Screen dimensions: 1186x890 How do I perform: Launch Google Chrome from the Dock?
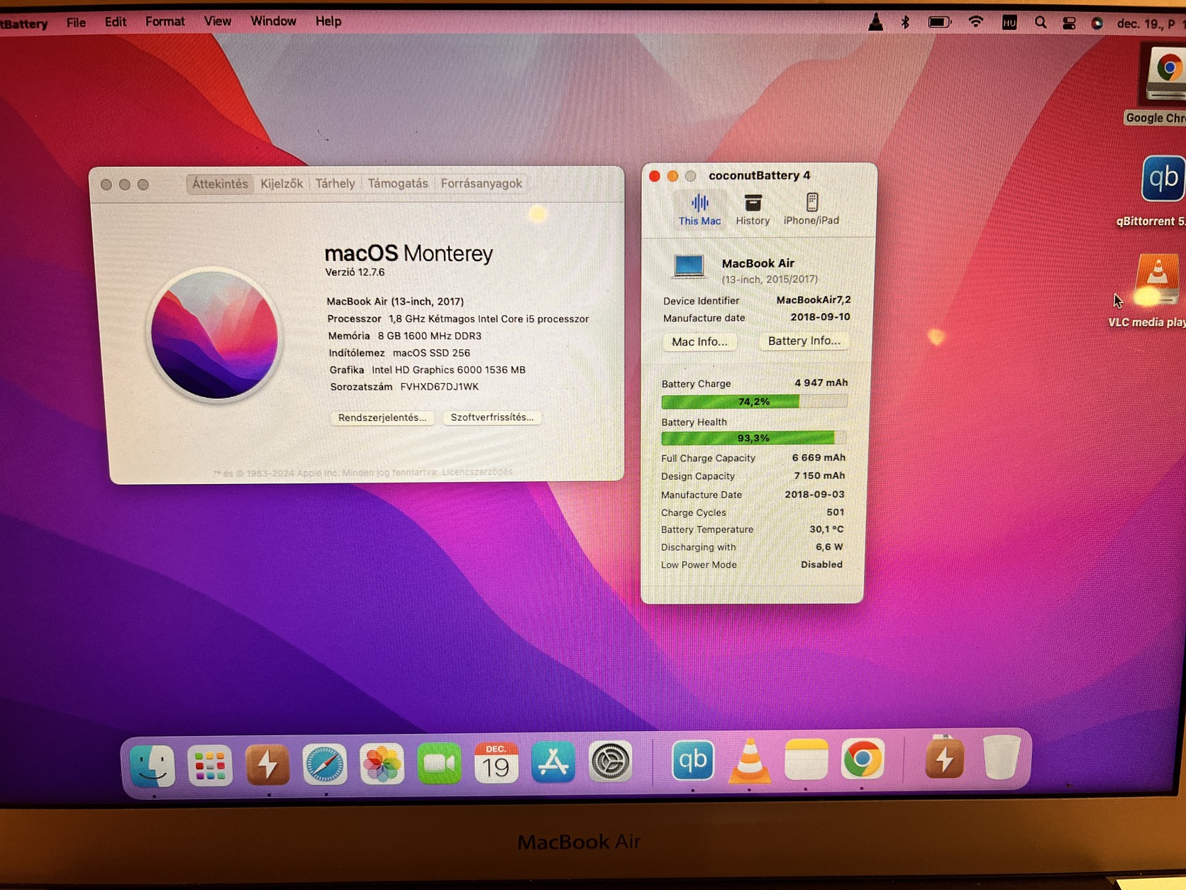(x=863, y=760)
